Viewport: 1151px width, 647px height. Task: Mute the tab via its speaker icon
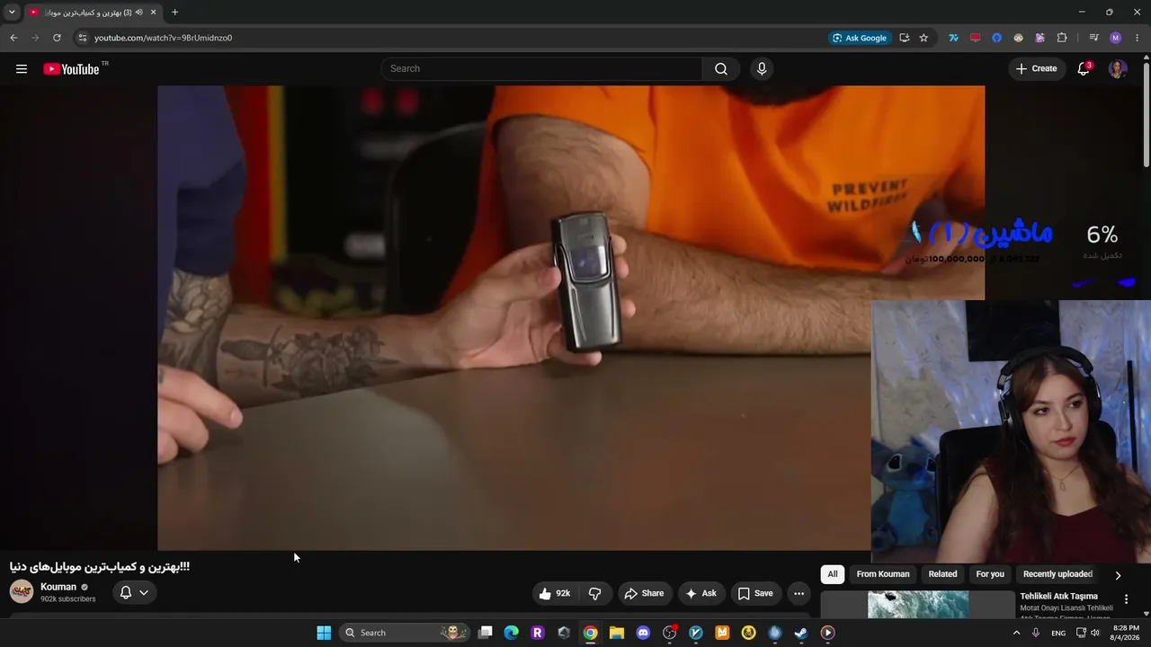click(139, 13)
